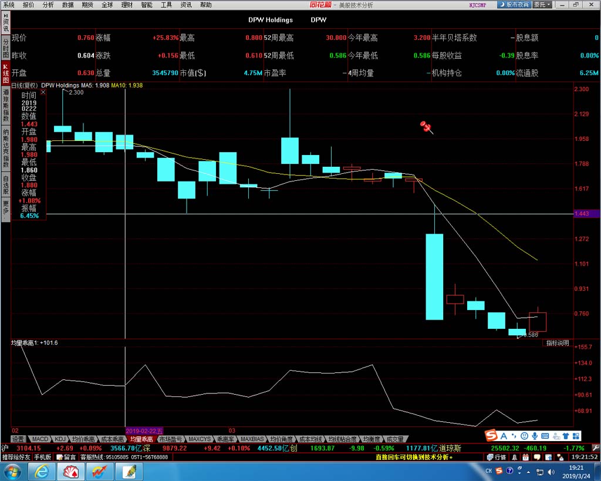Click the wrench settings icon
This screenshot has height=481, width=601.
[595, 448]
